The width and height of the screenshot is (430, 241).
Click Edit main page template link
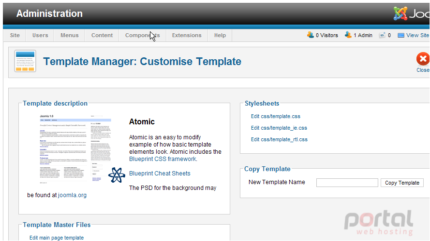pyautogui.click(x=57, y=238)
